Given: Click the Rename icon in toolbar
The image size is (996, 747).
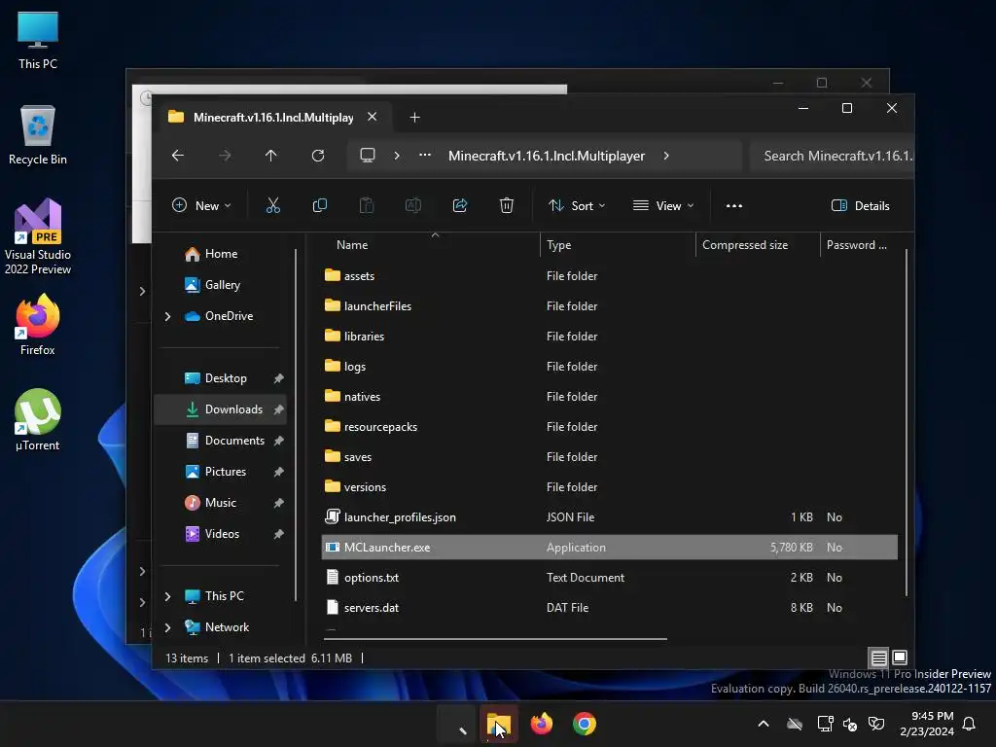Looking at the screenshot, I should pyautogui.click(x=412, y=205).
